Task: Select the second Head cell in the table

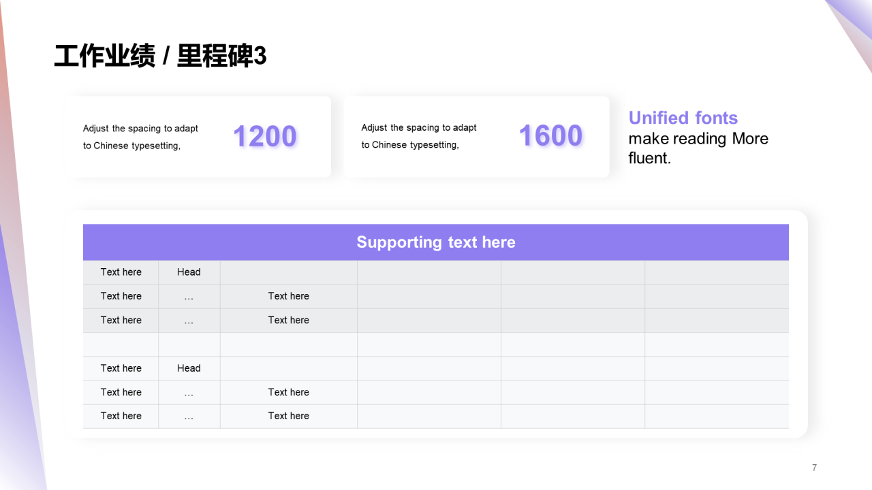Action: [189, 368]
